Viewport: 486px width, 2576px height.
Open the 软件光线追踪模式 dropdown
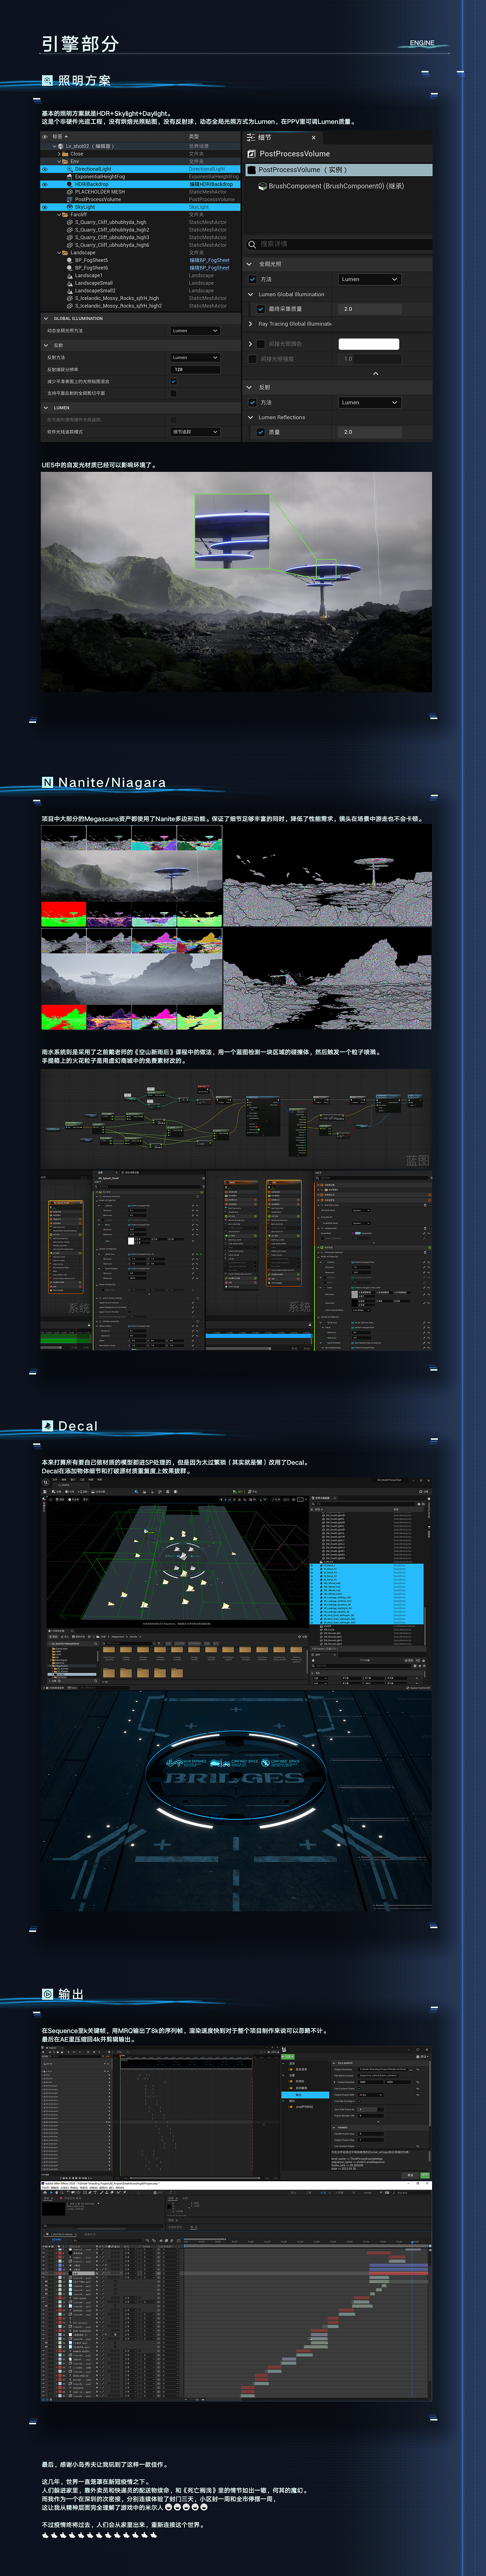click(x=195, y=432)
